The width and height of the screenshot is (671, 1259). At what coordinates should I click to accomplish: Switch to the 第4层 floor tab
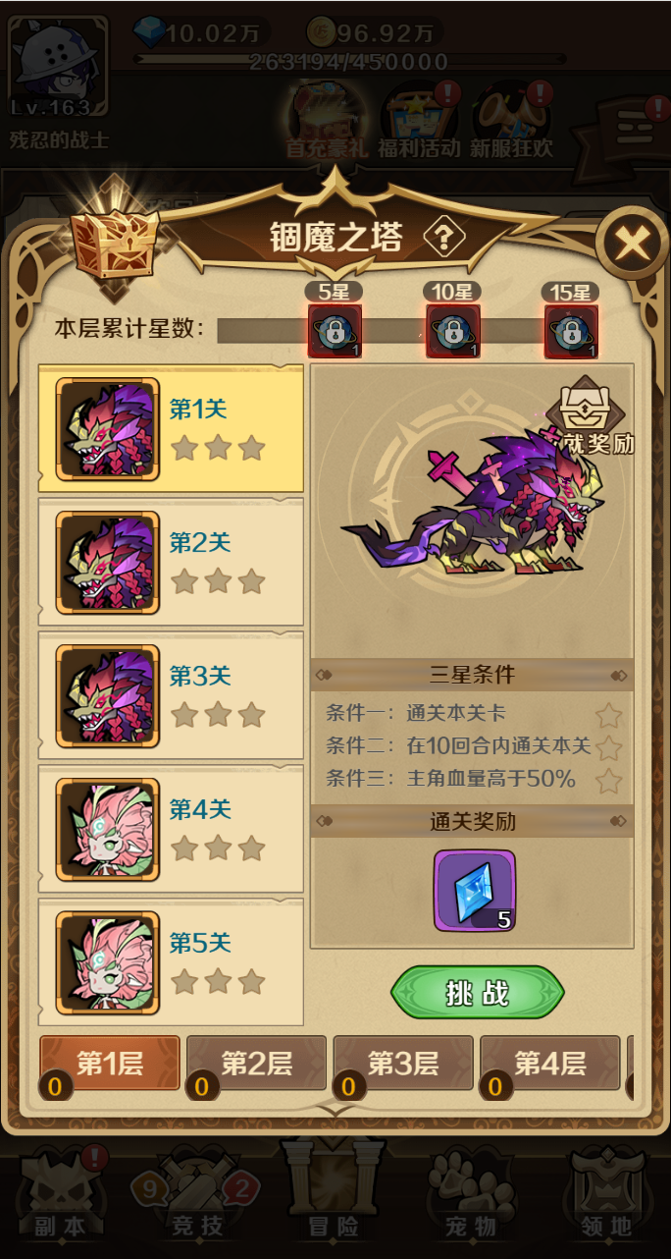pos(550,1064)
